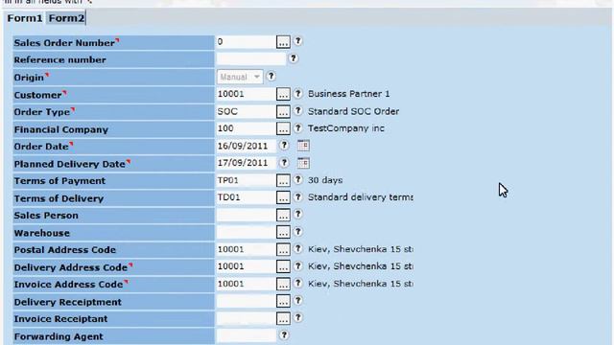Click the empty Sales Person input
This screenshot has width=614, height=345.
[x=246, y=215]
